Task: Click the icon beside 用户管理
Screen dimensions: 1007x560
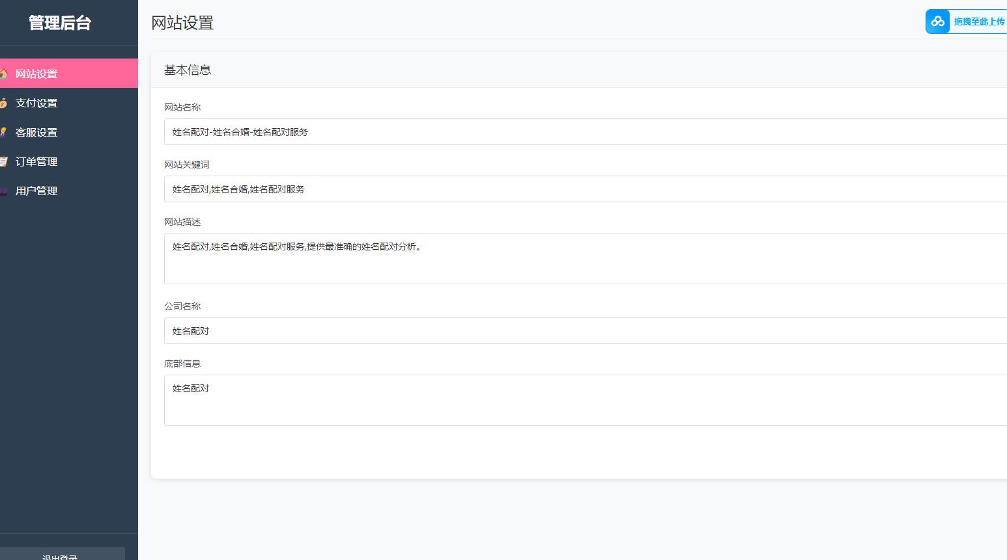Action: [x=3, y=191]
